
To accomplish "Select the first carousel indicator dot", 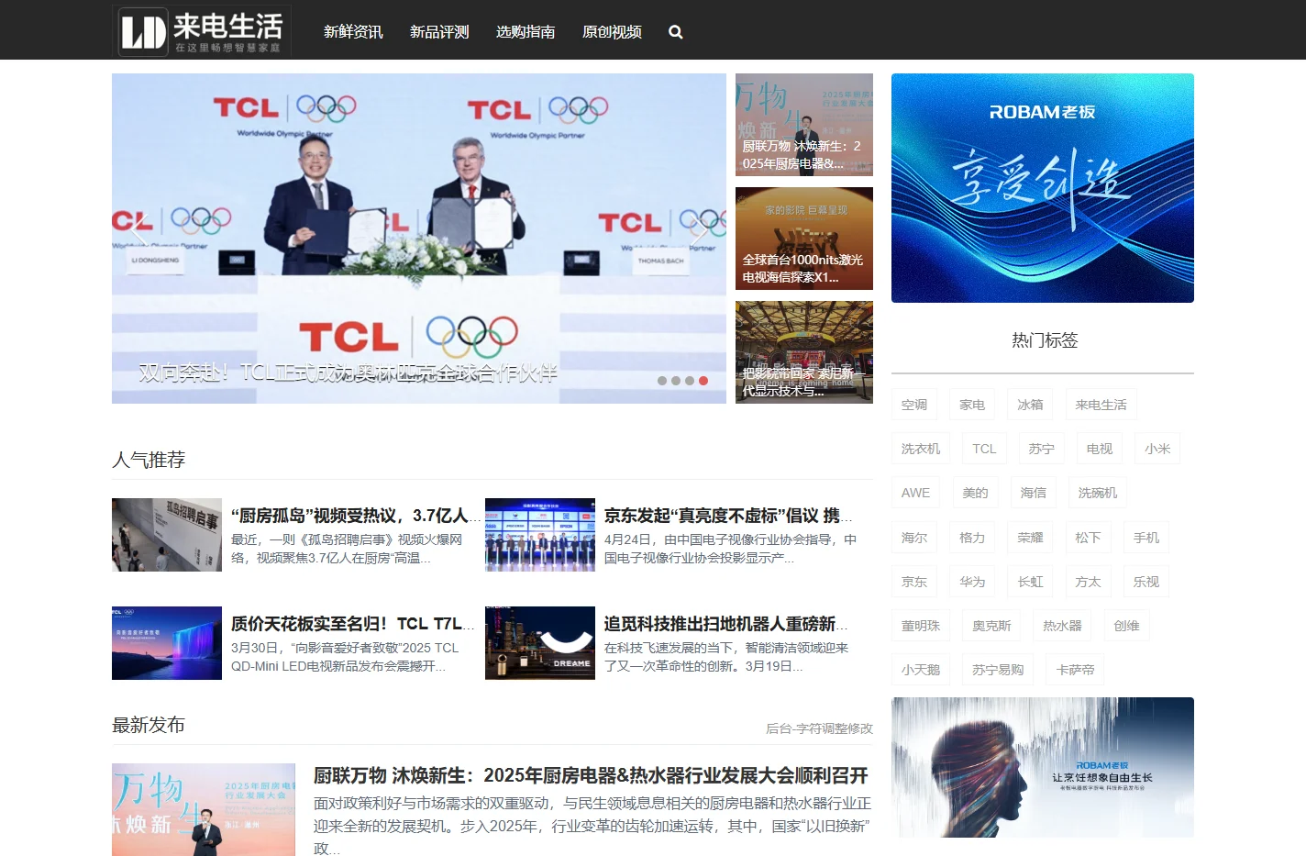I will (662, 381).
